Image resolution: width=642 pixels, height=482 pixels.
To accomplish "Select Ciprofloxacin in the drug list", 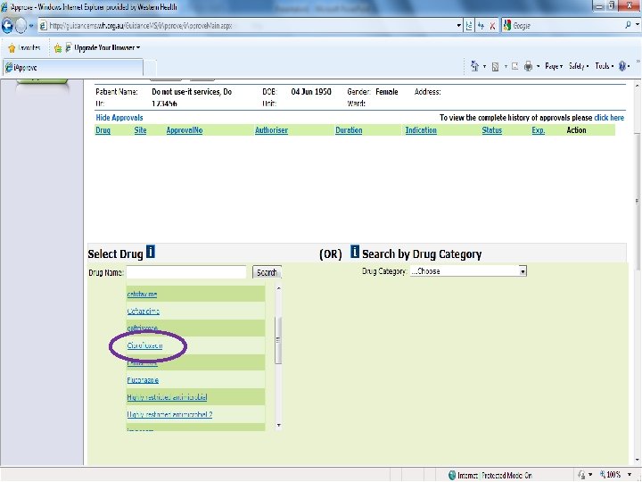I will coord(144,345).
